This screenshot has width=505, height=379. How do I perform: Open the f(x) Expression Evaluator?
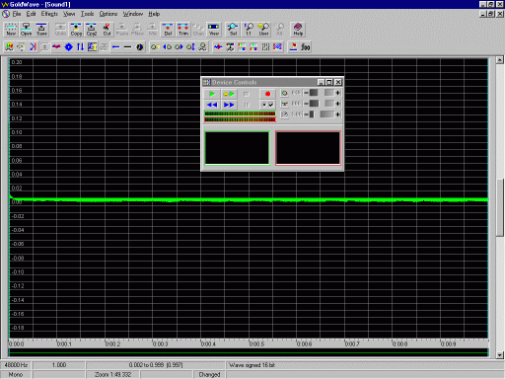pos(306,47)
